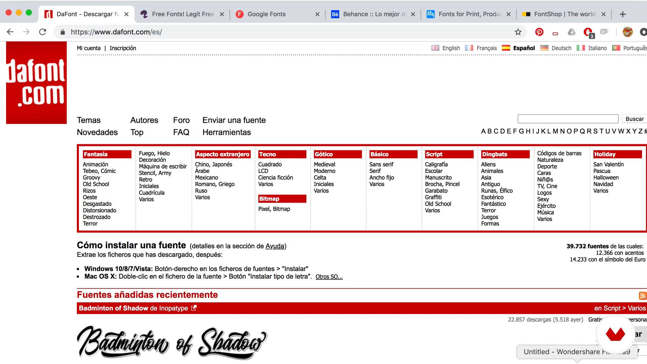Image resolution: width=647 pixels, height=364 pixels.
Task: Open the FAQ page
Action: pyautogui.click(x=181, y=132)
